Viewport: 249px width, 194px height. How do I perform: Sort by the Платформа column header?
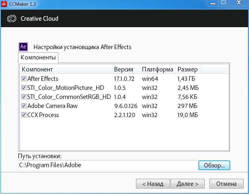157,70
